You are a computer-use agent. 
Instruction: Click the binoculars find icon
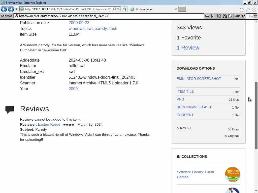point(225,16)
